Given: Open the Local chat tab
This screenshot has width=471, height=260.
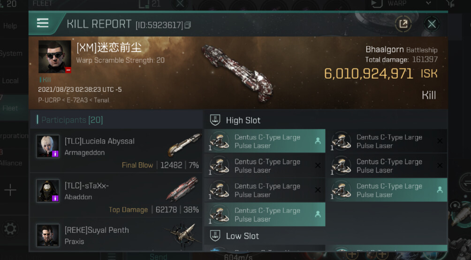Looking at the screenshot, I should [10, 81].
